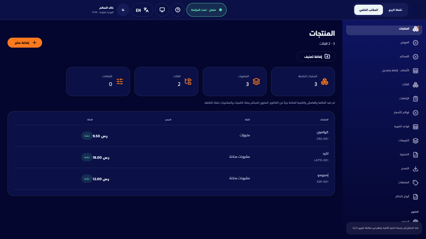Click the خا user avatar

point(123,10)
